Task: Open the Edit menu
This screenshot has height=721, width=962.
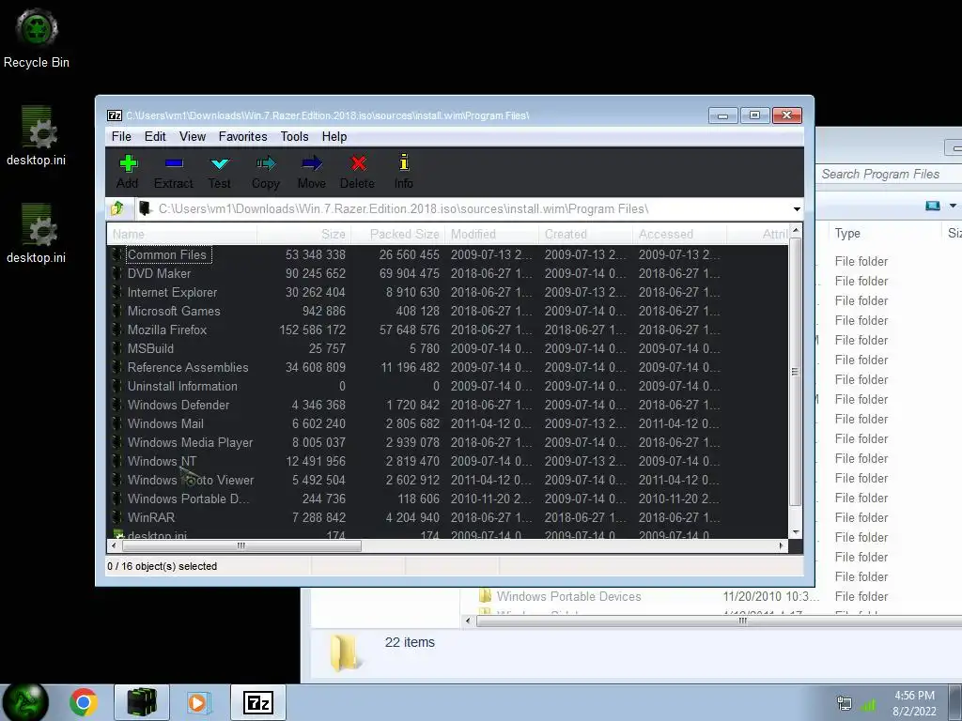Action: 155,136
